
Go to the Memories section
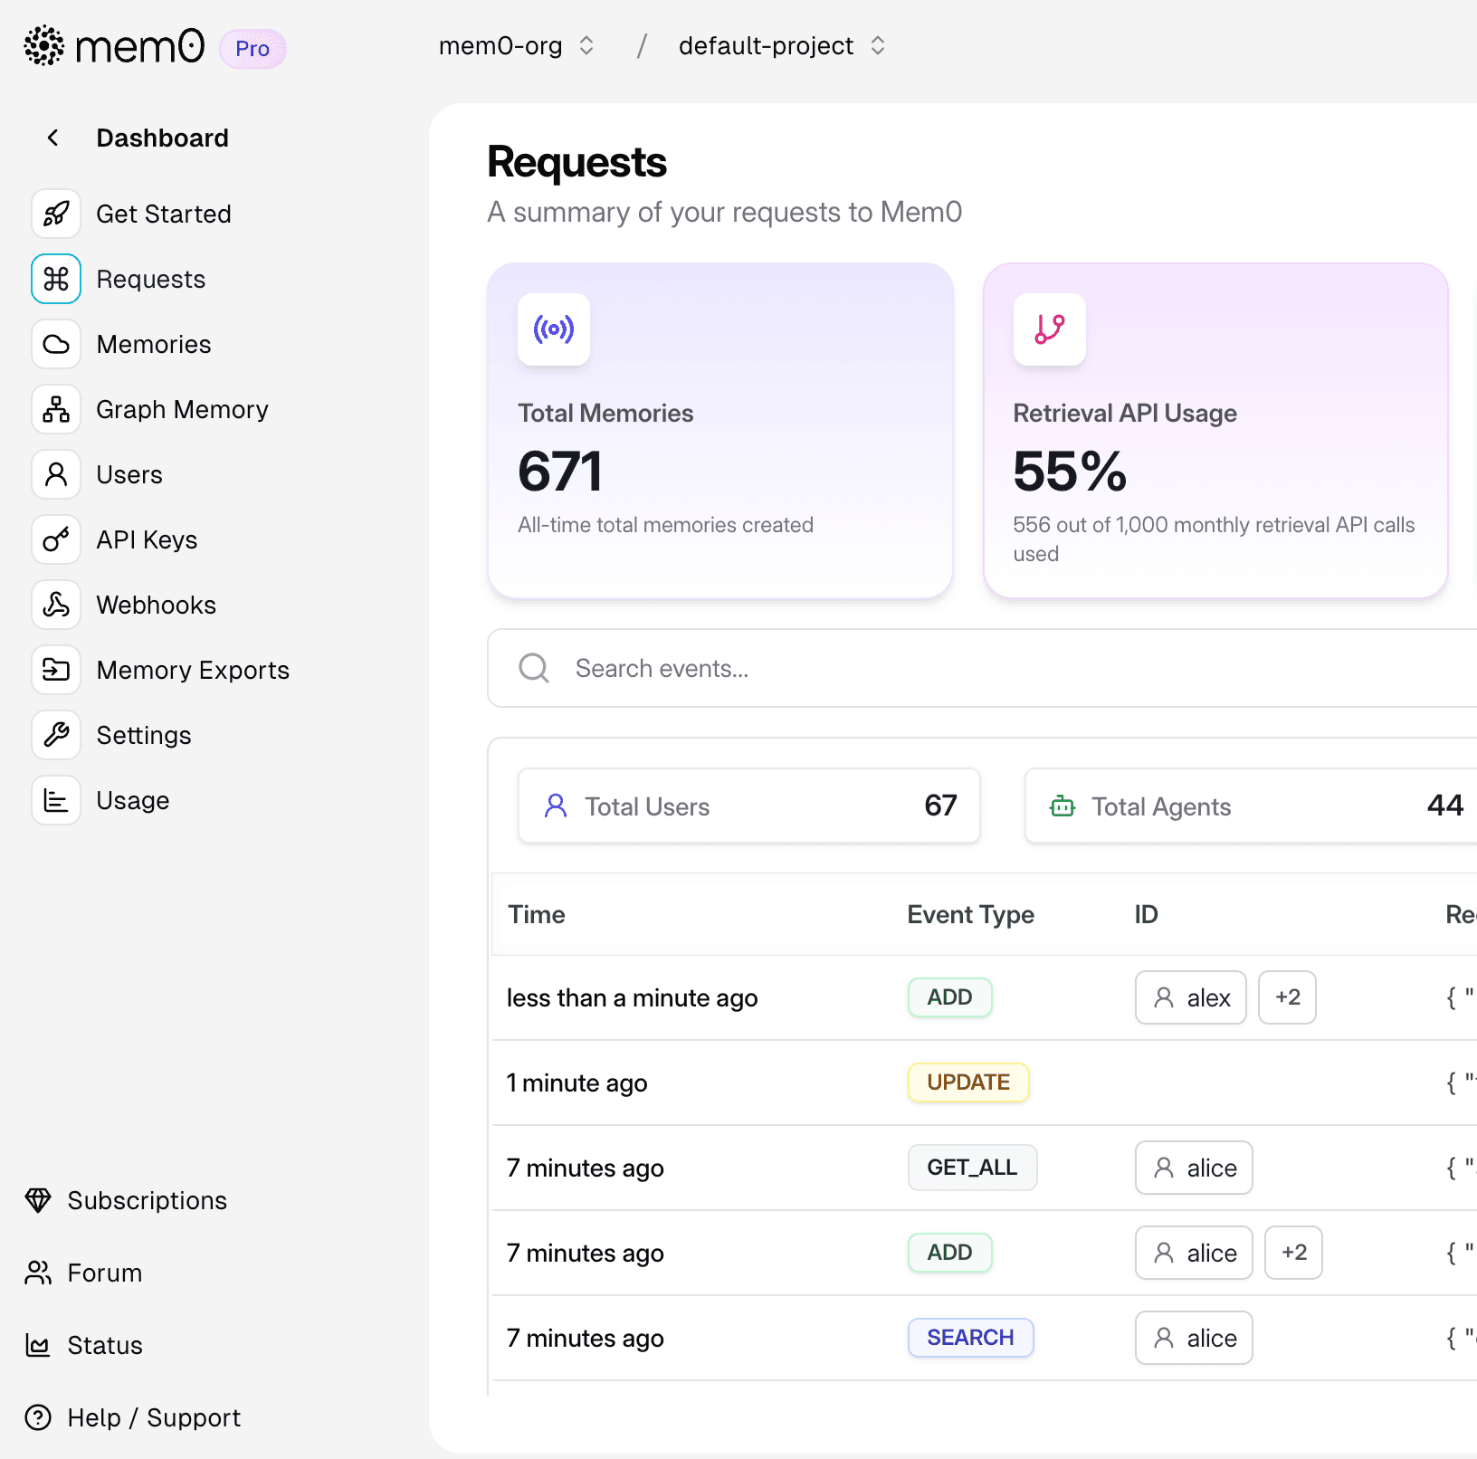click(x=154, y=344)
